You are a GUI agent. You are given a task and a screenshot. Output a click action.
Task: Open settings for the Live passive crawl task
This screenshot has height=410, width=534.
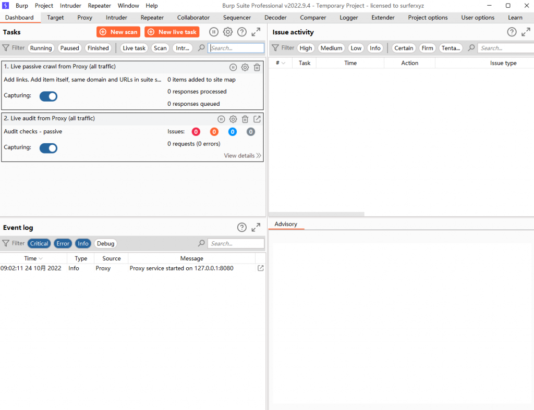[x=245, y=67]
